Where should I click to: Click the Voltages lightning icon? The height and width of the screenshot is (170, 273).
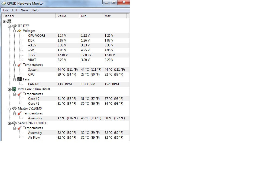pyautogui.click(x=19, y=31)
